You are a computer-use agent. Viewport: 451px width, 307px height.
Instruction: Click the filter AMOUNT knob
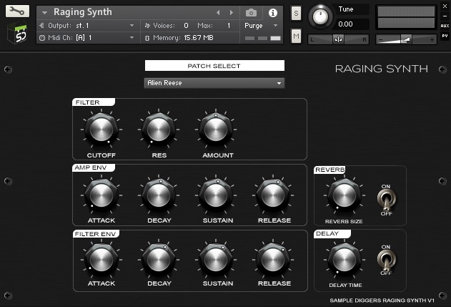coord(216,130)
